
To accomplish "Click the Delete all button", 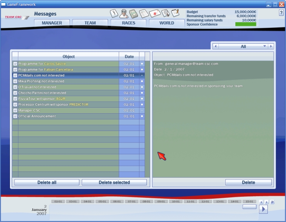I will click(x=47, y=182).
